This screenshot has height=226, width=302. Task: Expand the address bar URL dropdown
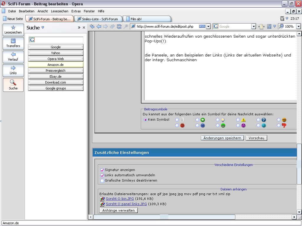pos(208,26)
